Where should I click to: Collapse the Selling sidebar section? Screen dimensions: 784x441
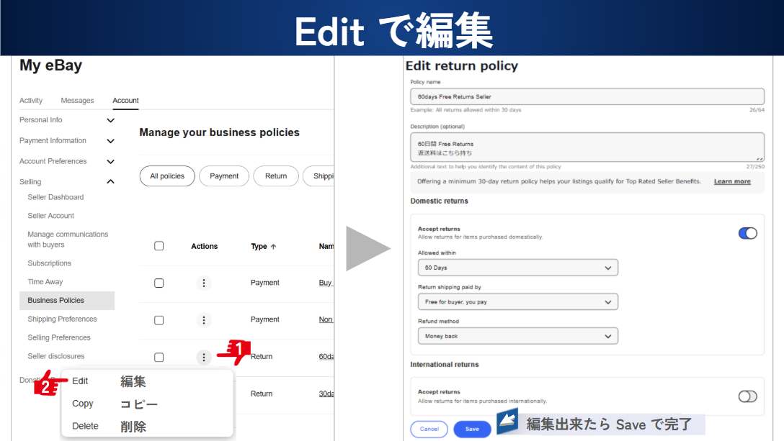point(110,182)
